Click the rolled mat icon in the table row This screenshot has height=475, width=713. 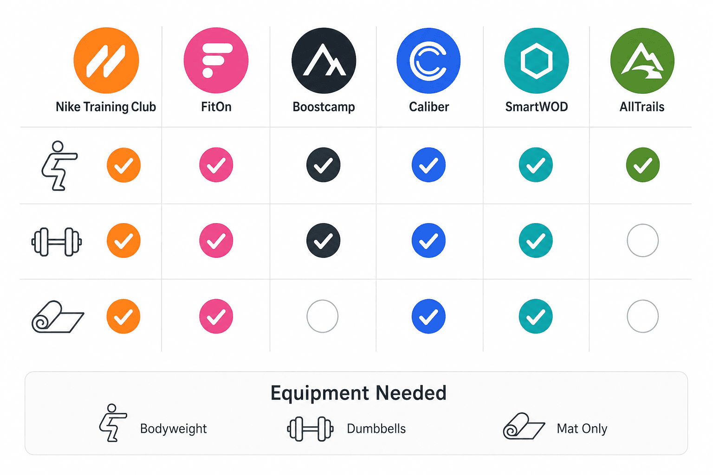coord(58,317)
